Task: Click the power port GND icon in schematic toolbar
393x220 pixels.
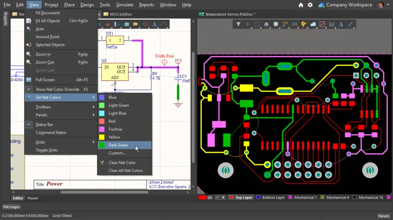Action: point(107,24)
